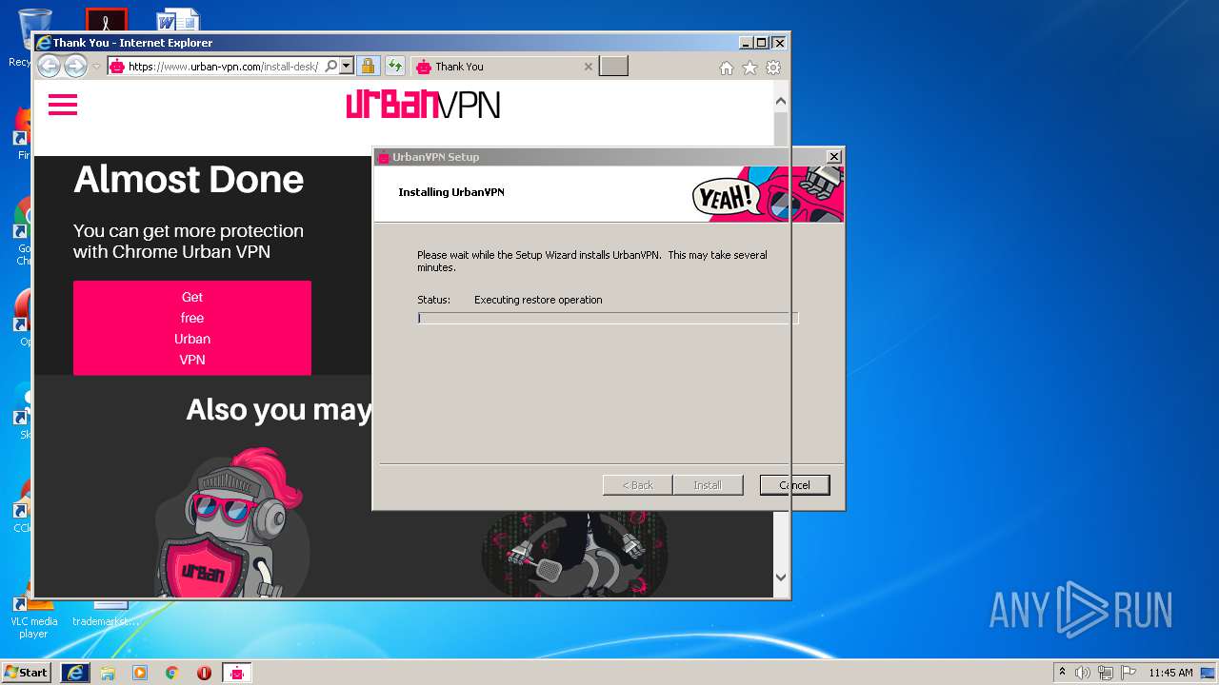Open the Windows Start menu

[27, 673]
